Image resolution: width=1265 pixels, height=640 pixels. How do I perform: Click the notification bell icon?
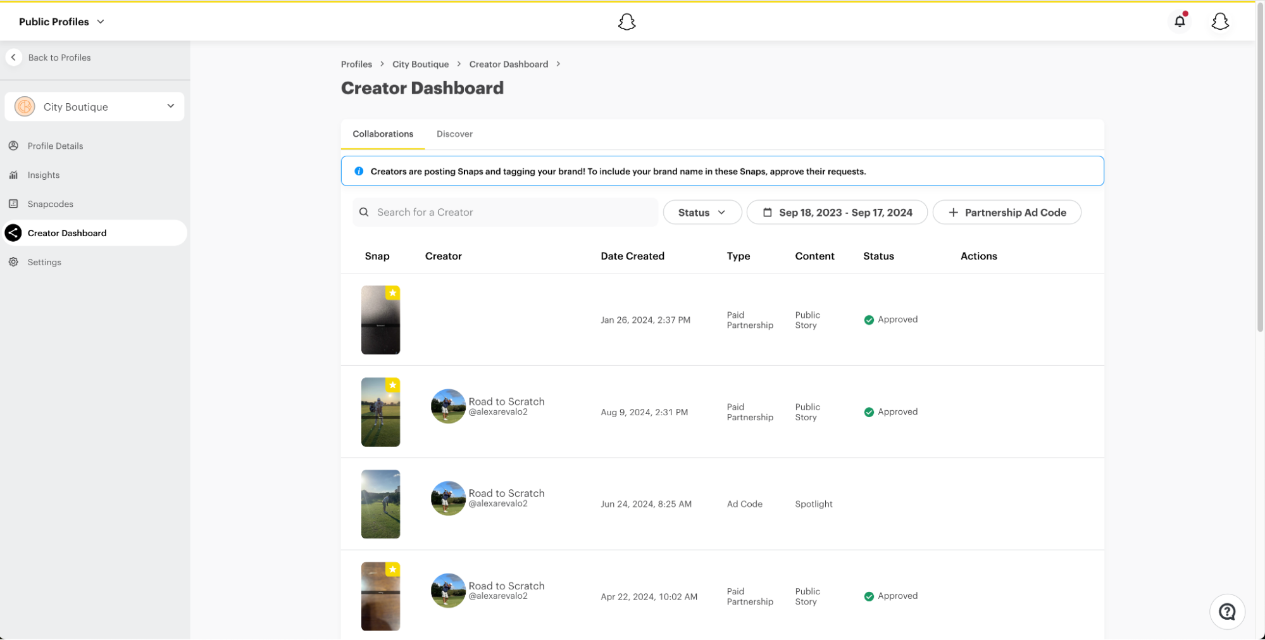(x=1180, y=22)
